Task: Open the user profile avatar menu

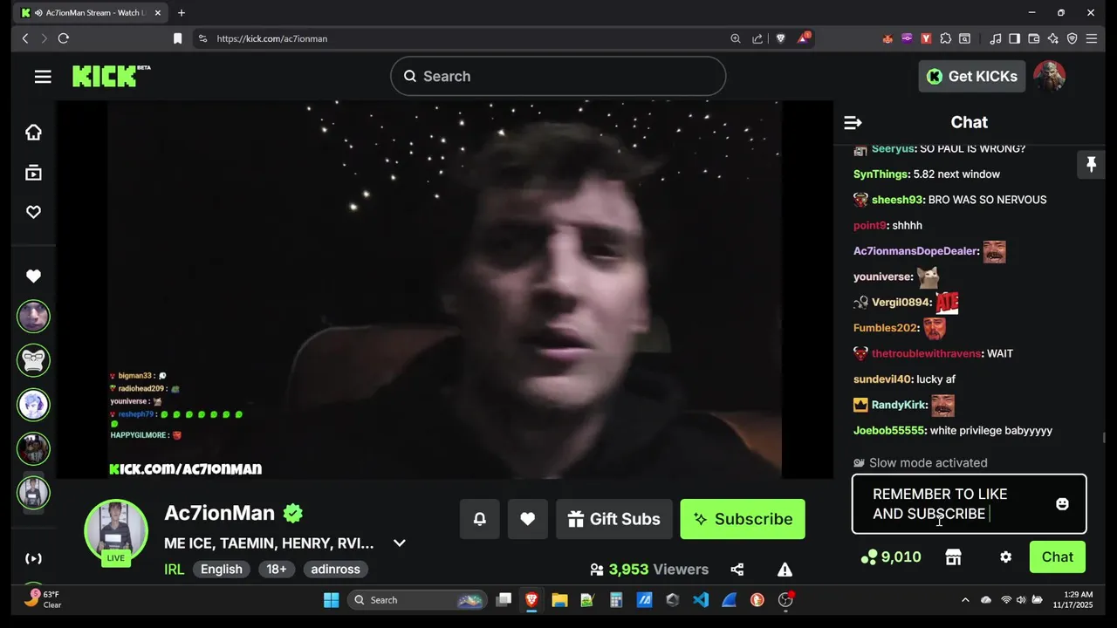Action: pyautogui.click(x=1049, y=77)
